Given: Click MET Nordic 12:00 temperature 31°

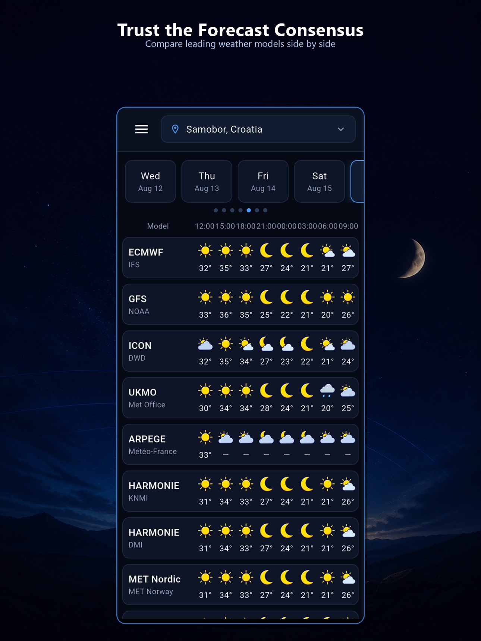Looking at the screenshot, I should [x=205, y=595].
